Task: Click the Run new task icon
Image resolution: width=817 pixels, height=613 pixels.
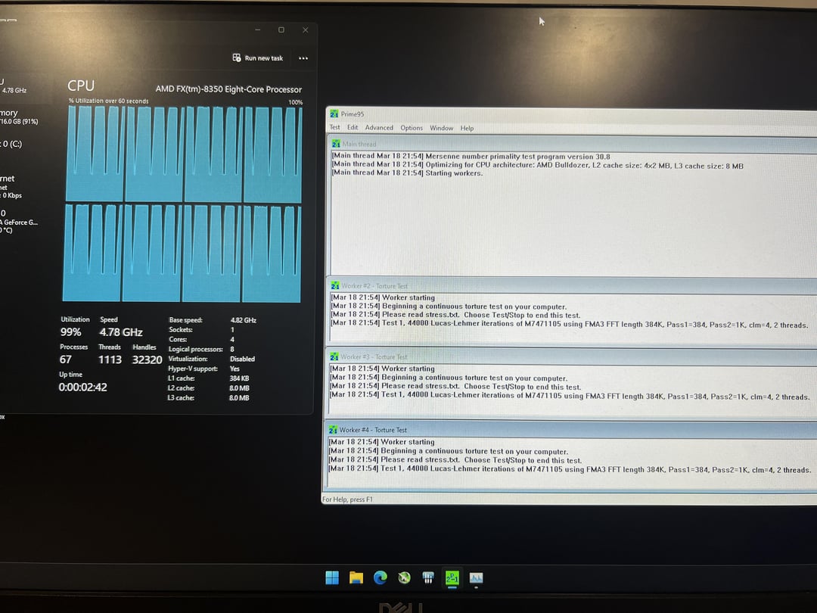Action: [237, 58]
